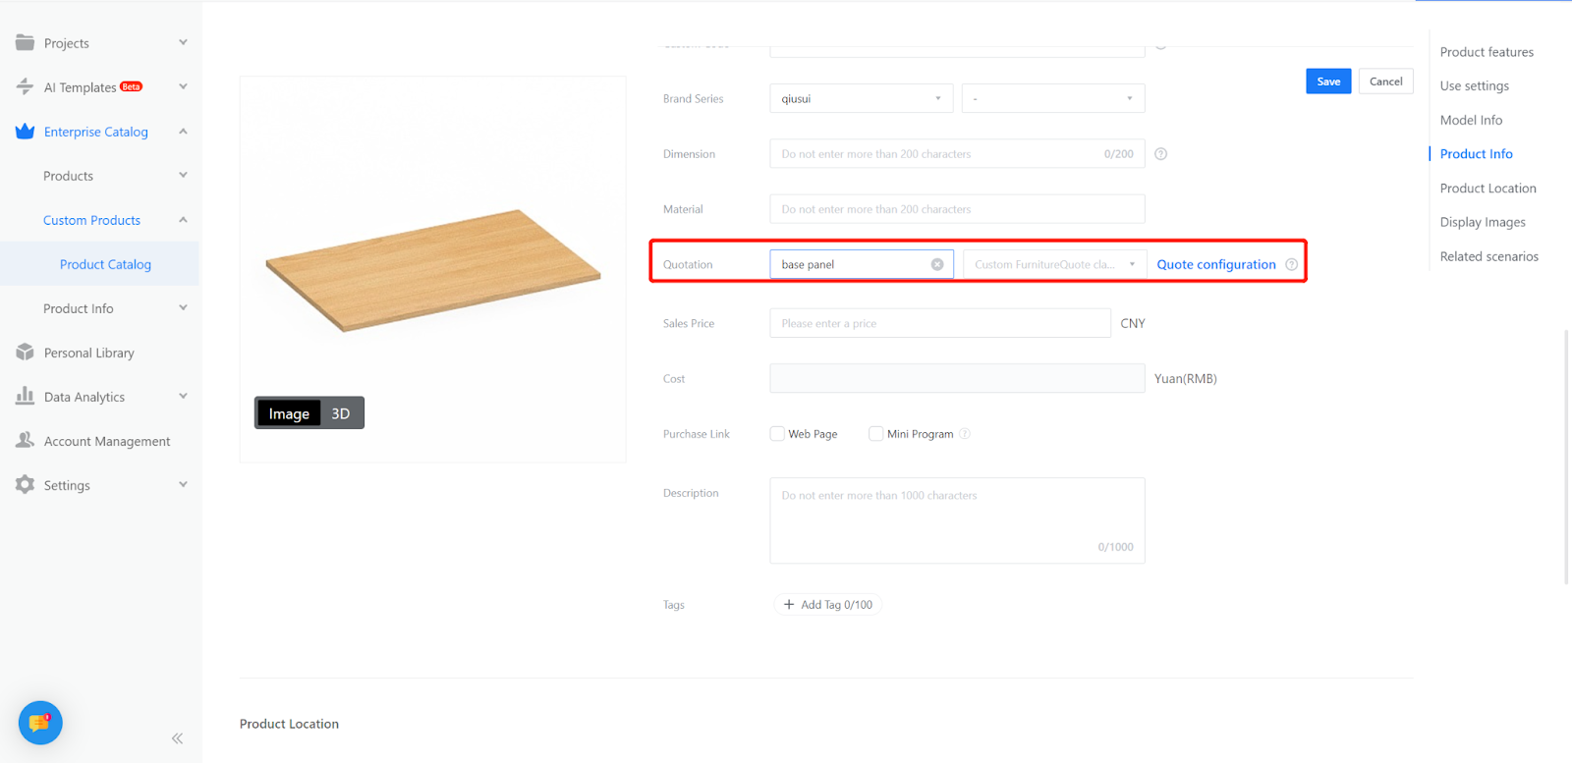Screen dimensions: 1572x763
Task: Open the Custom FurnitureQuote class dropdown
Action: pyautogui.click(x=1054, y=264)
